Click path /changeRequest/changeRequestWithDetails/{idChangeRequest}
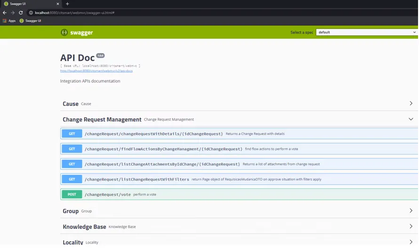Screen dimensions: 419x252 (x=153, y=134)
